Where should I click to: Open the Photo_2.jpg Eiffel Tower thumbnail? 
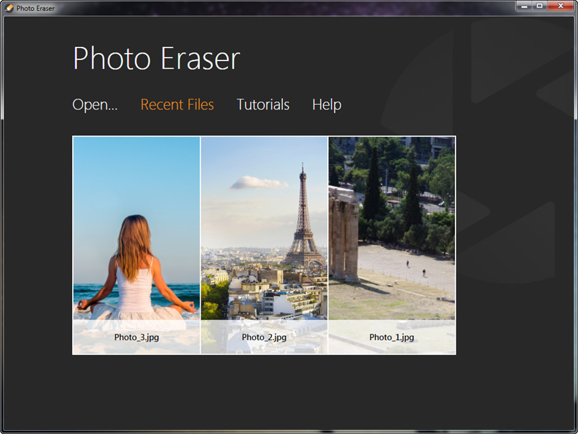264,245
